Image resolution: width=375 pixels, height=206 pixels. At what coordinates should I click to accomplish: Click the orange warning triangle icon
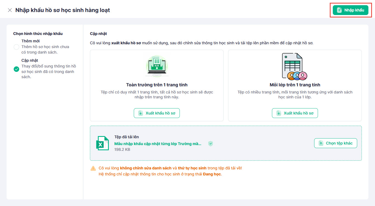point(93,168)
